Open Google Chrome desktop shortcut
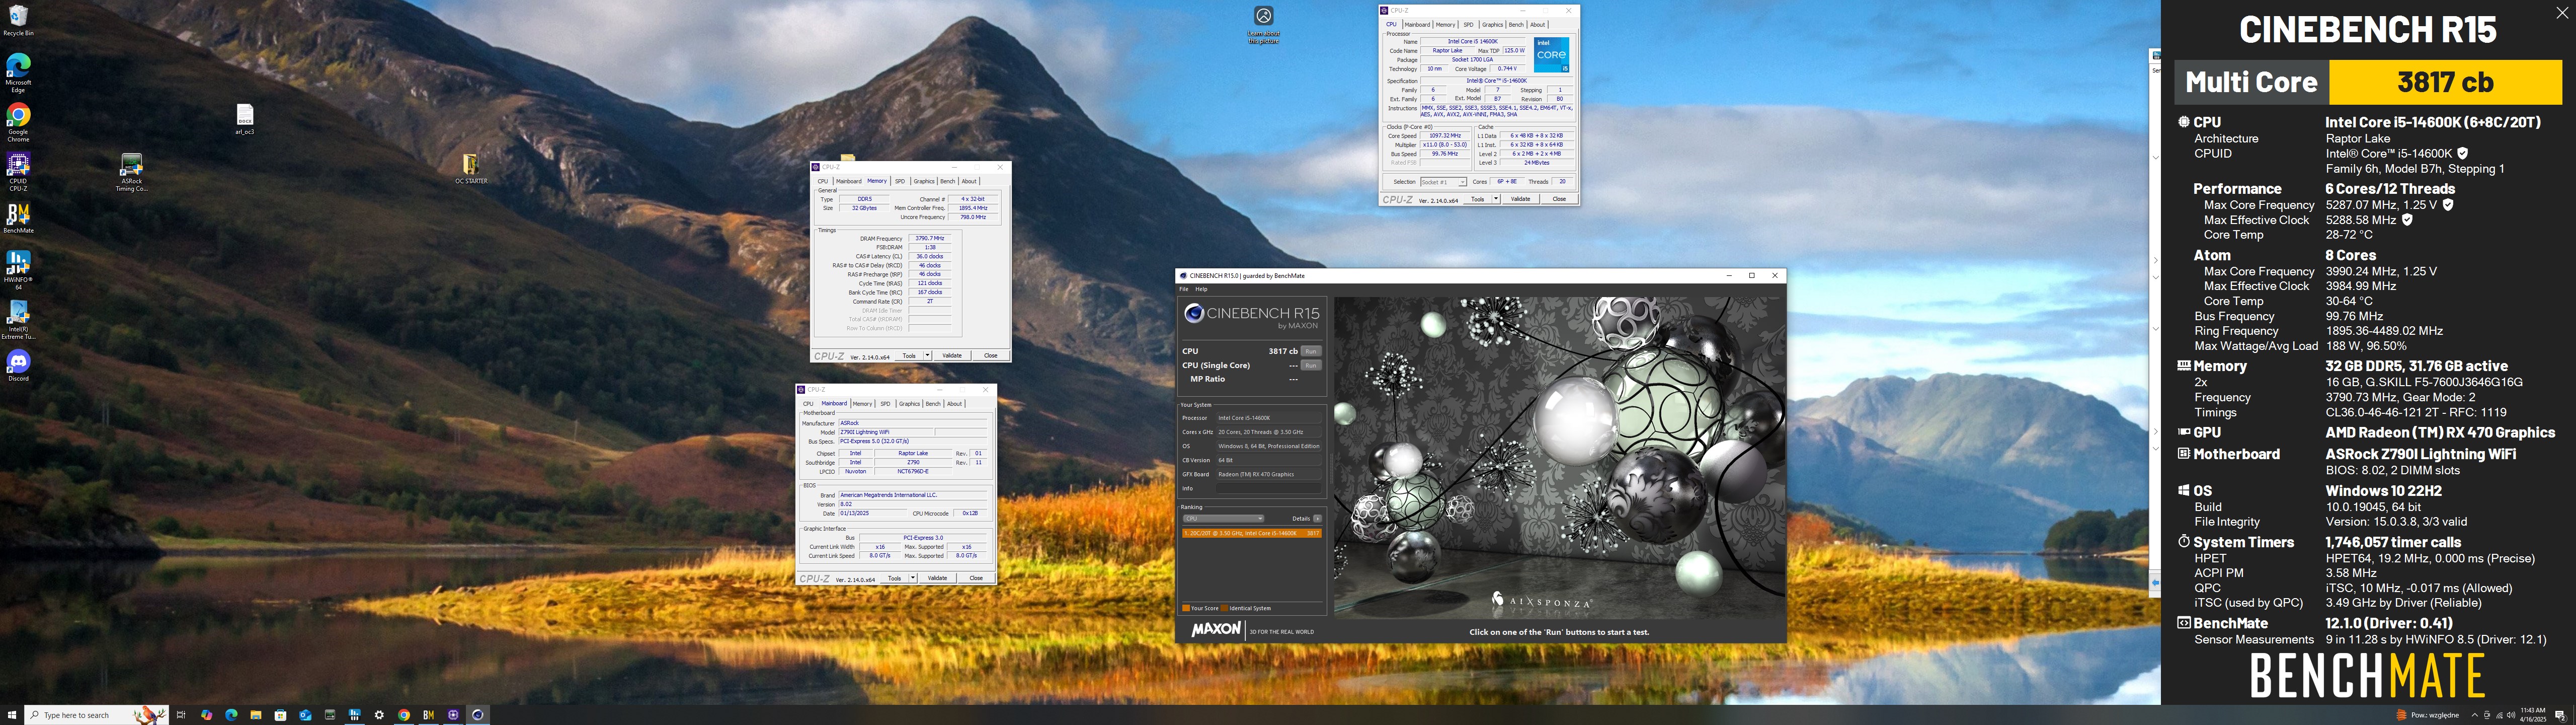Screen dimensions: 2576x725 coord(18,122)
